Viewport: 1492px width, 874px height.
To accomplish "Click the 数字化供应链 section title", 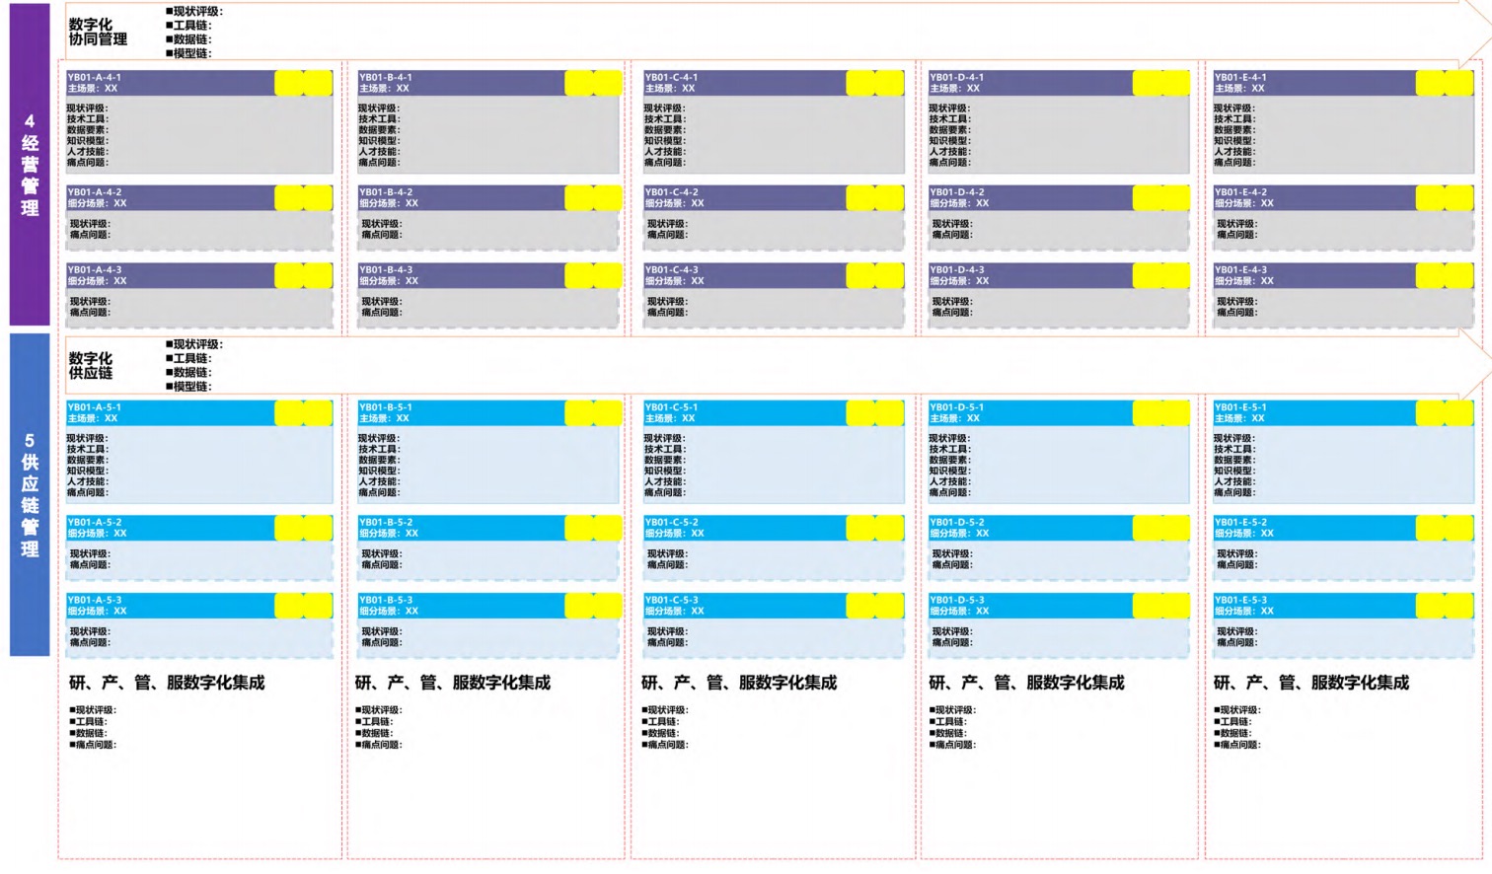I will tap(91, 366).
